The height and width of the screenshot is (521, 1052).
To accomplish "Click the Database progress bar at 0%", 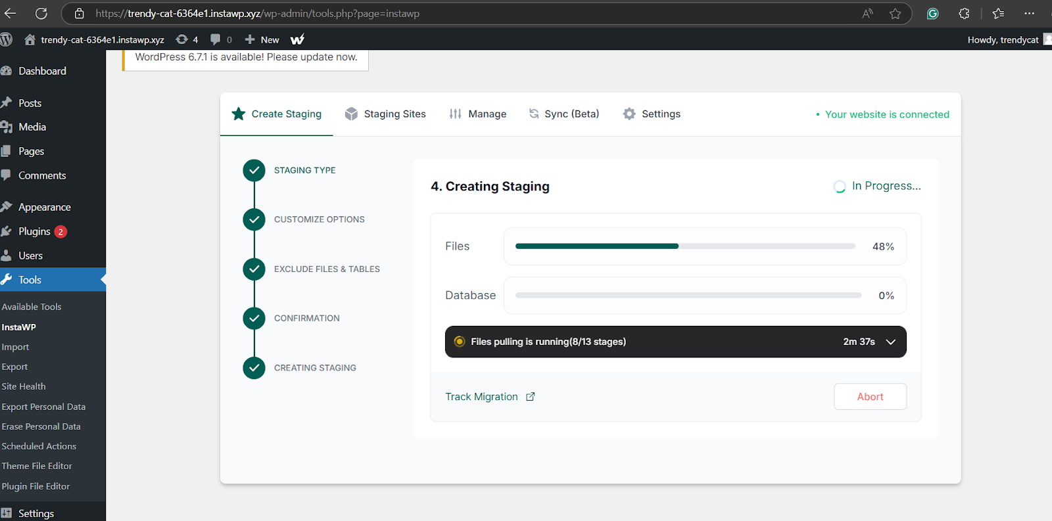I will (688, 296).
